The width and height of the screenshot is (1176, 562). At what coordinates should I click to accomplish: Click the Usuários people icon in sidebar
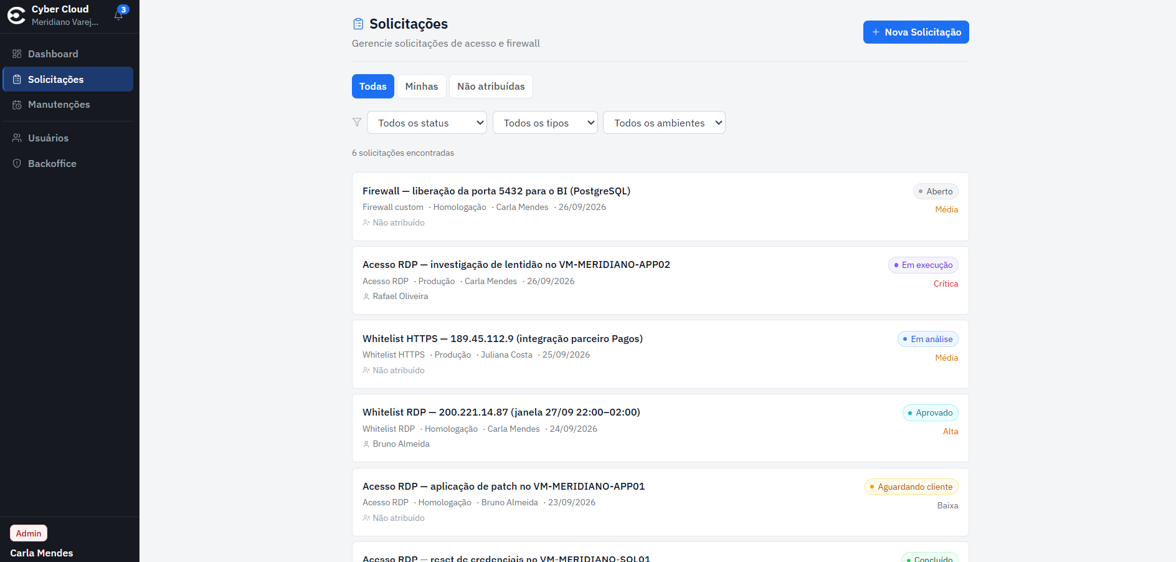17,138
